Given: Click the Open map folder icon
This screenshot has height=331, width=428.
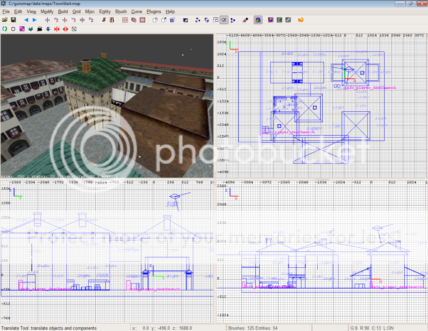Looking at the screenshot, I should (5, 20).
